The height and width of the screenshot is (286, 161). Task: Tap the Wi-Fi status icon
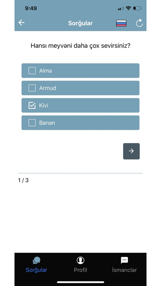tap(129, 8)
